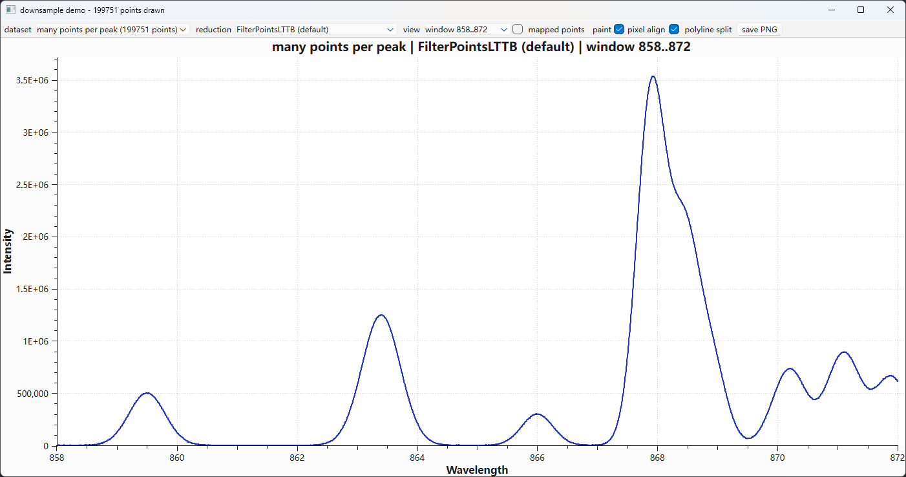The height and width of the screenshot is (477, 906).
Task: Click the window title text in the title bar
Action: (92, 10)
